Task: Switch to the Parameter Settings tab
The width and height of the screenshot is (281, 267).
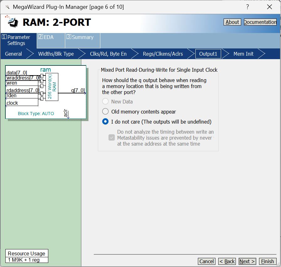Action: click(x=19, y=40)
